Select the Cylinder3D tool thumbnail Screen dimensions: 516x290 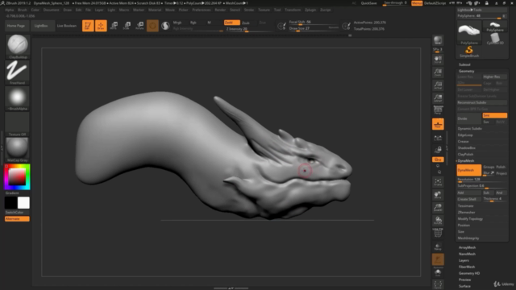click(x=495, y=39)
